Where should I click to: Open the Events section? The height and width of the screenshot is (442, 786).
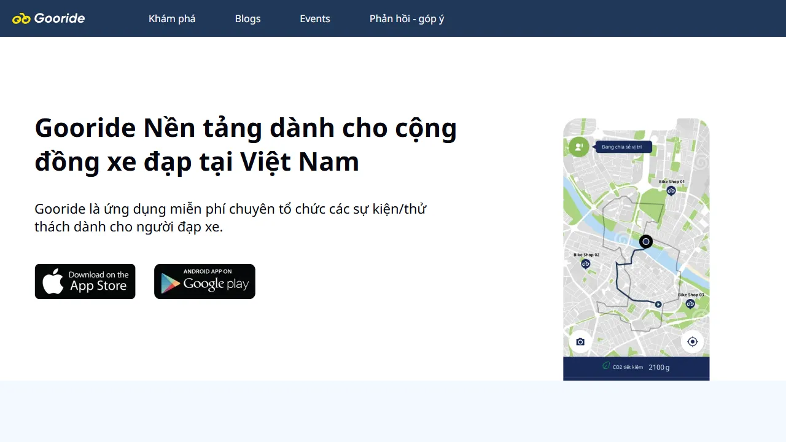315,18
